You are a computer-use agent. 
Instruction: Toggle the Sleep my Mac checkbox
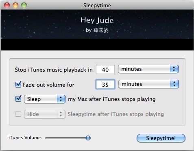click(18, 99)
